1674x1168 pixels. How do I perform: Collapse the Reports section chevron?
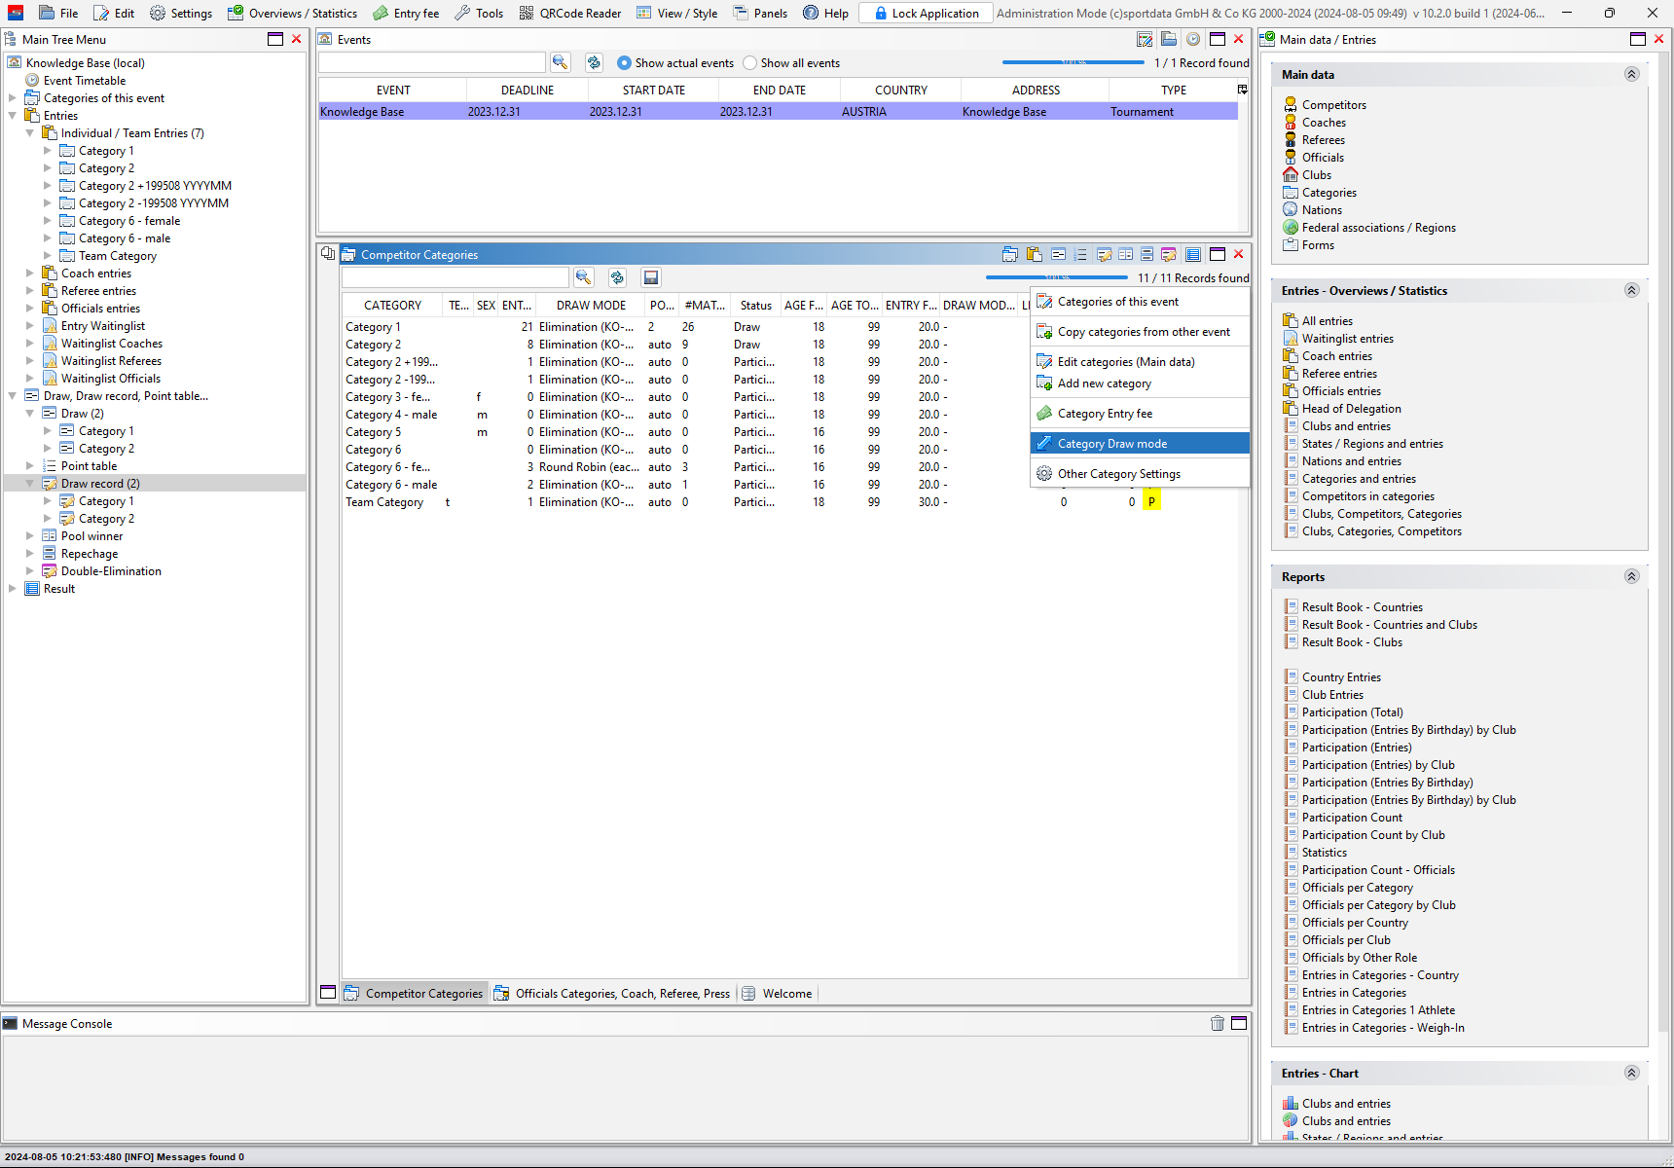[x=1632, y=576]
